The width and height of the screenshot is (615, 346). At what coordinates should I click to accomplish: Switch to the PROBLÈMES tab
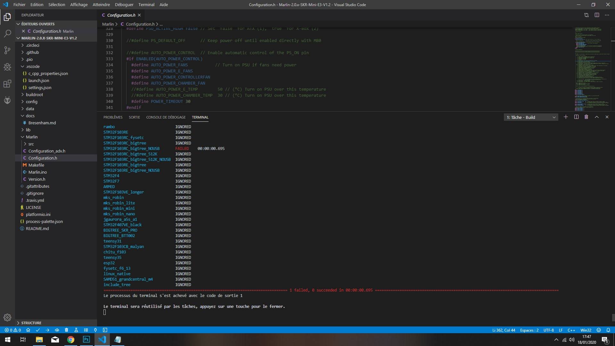(x=113, y=117)
